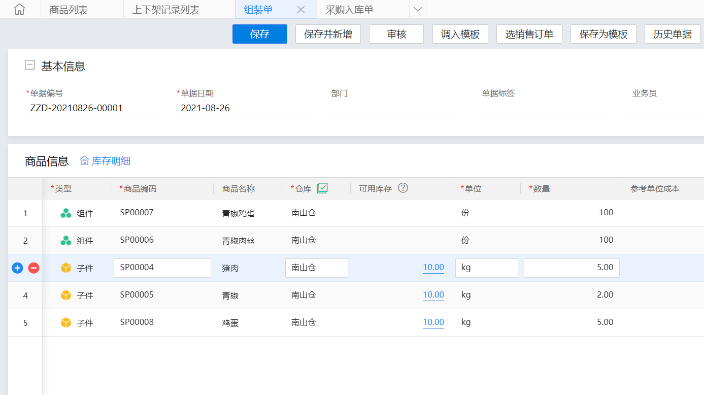Click the yellow 子件 cube icon for SP00008
This screenshot has width=704, height=395.
click(66, 322)
